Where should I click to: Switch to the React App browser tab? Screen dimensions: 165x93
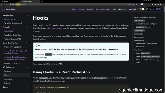pos(10,1)
